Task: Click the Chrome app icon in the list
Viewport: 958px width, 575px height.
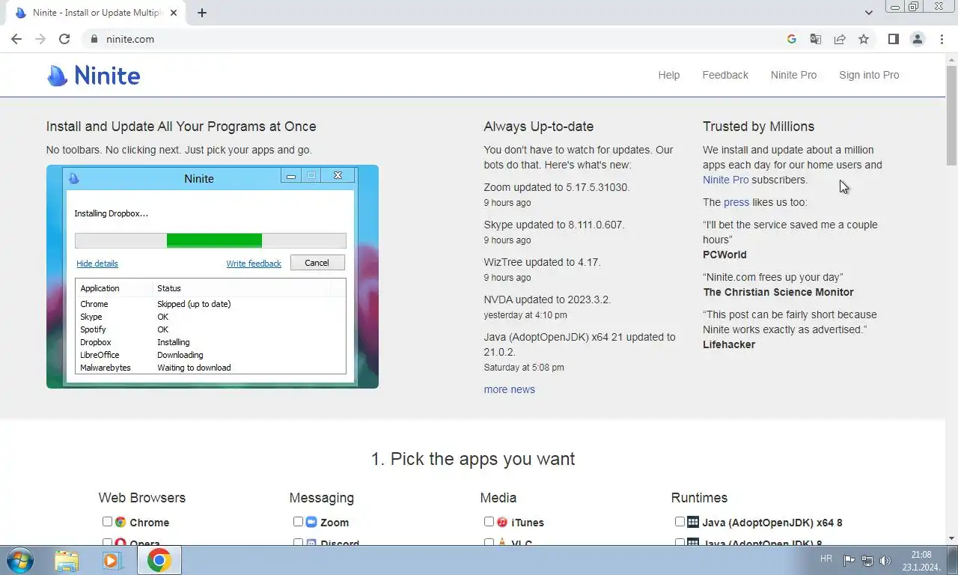Action: [x=120, y=522]
